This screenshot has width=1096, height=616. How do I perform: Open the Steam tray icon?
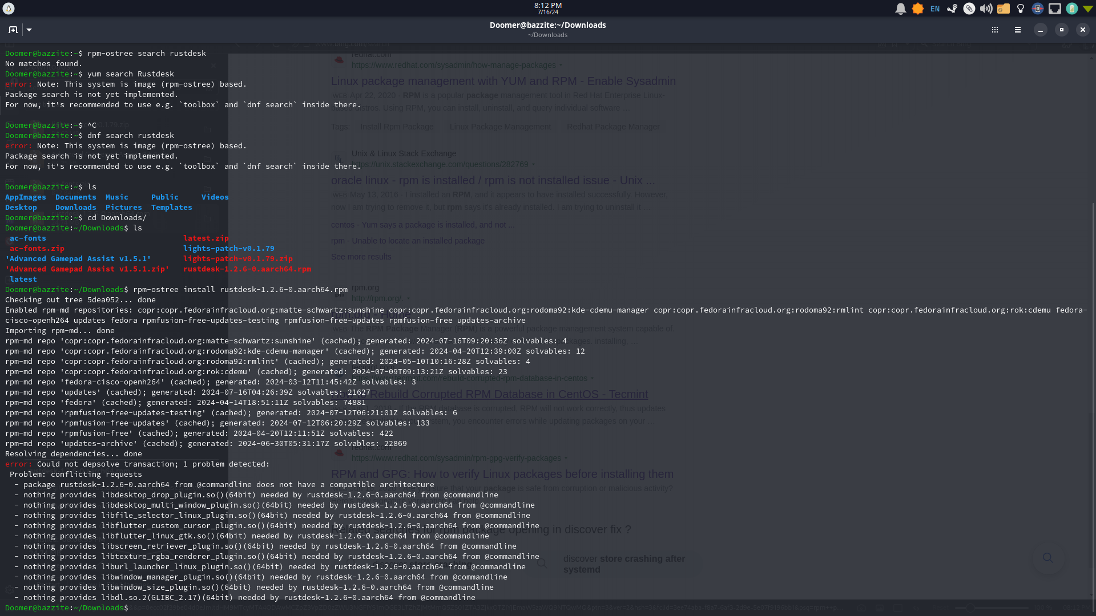coord(952,9)
